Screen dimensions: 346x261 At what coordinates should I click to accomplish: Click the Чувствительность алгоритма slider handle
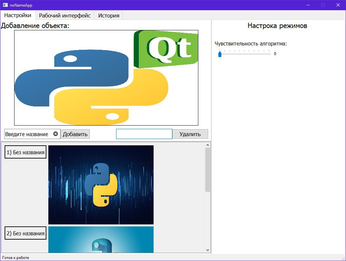[x=220, y=54]
